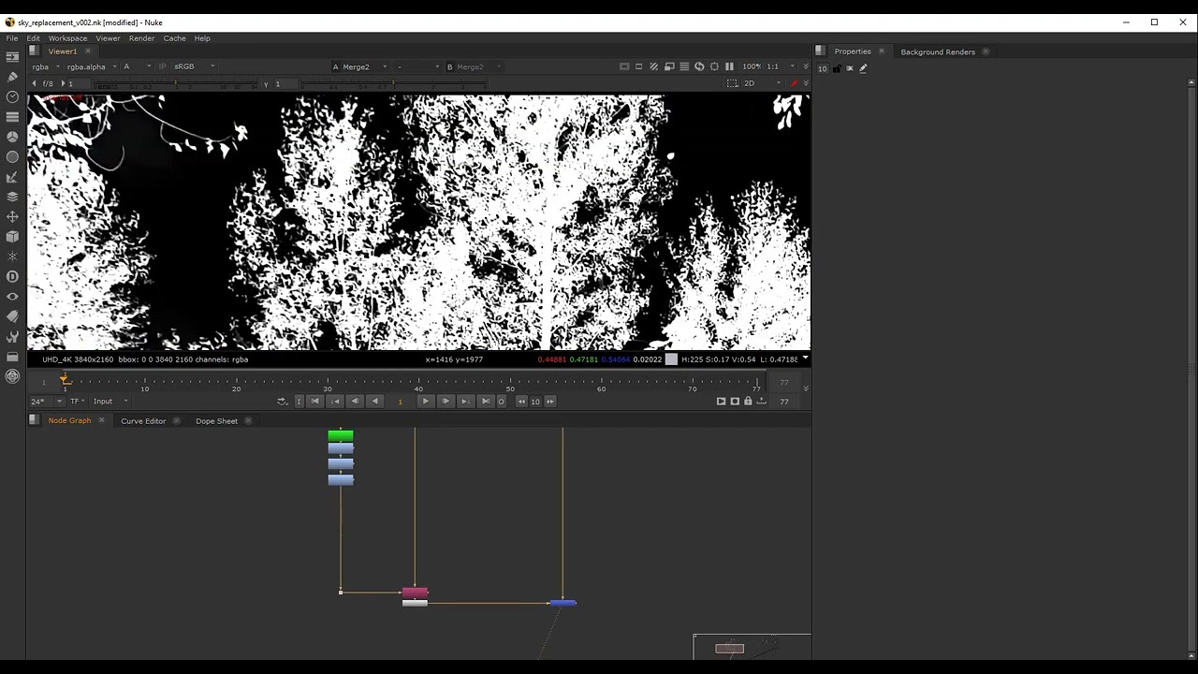Select the green Read node in graph
Image resolution: width=1198 pixels, height=674 pixels.
tap(341, 435)
